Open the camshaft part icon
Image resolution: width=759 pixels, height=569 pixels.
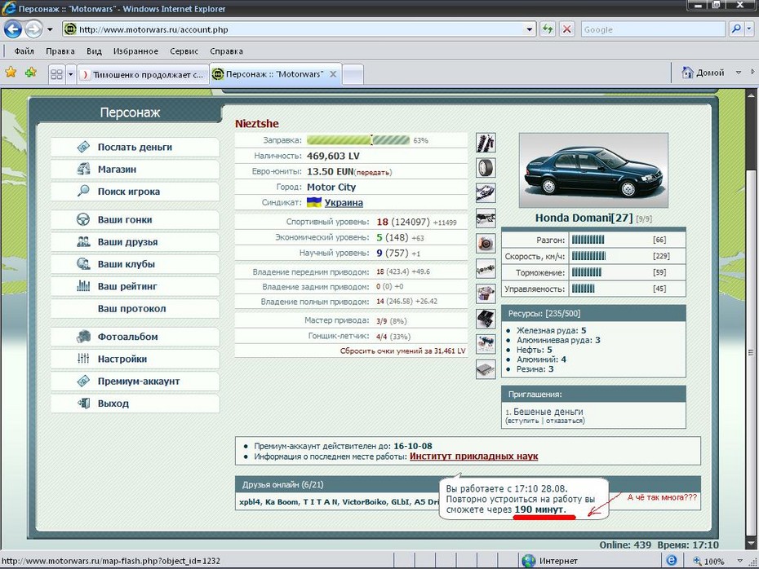tap(486, 268)
